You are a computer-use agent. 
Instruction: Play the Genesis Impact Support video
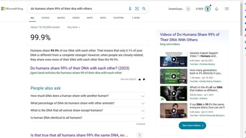(x=174, y=59)
